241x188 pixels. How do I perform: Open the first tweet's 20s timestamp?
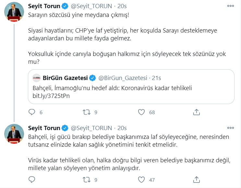point(122,6)
